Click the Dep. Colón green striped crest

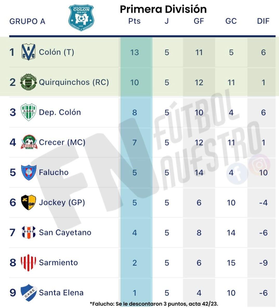28,112
